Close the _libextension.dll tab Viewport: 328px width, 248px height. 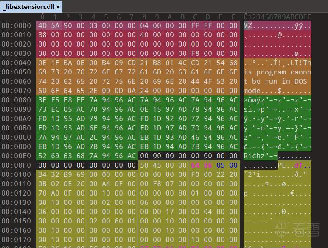click(58, 7)
